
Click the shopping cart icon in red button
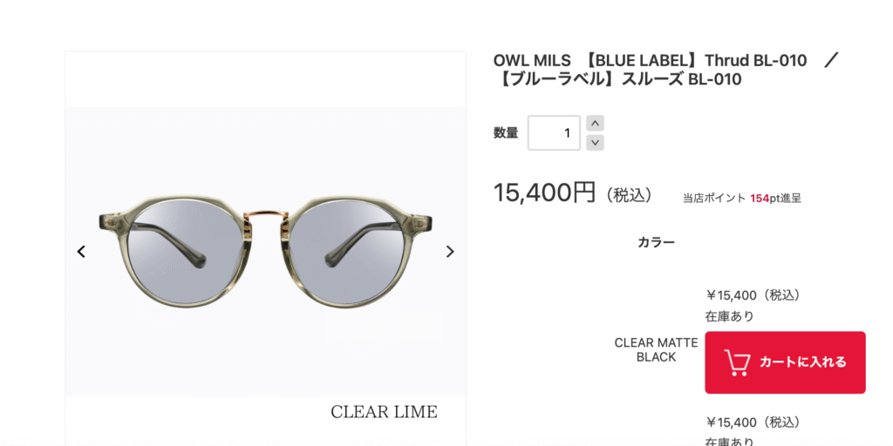(x=736, y=363)
